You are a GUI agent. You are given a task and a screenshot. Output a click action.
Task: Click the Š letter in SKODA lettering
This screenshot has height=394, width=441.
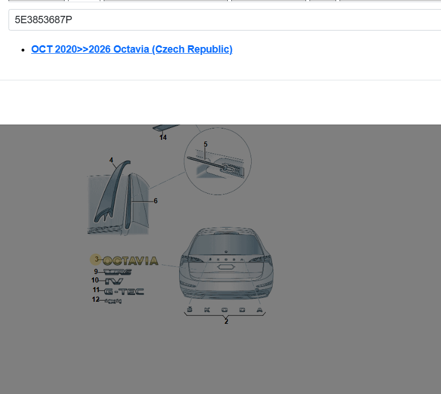190,310
